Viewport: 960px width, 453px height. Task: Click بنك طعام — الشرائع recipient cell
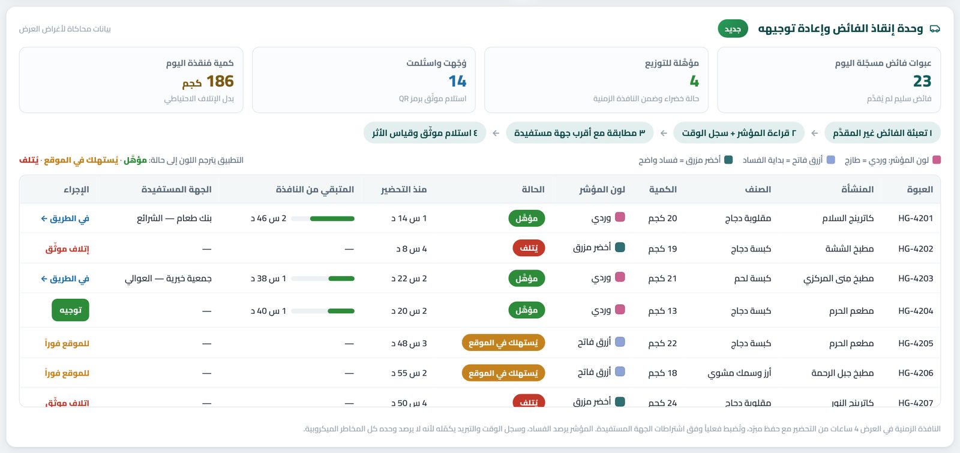point(174,218)
